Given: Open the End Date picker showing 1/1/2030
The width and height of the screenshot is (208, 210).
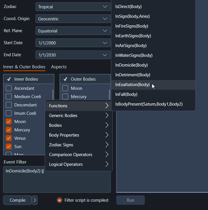Looking at the screenshot, I should [x=73, y=55].
